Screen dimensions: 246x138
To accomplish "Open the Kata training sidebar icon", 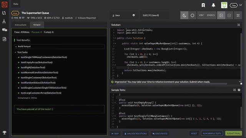I will (4, 13).
